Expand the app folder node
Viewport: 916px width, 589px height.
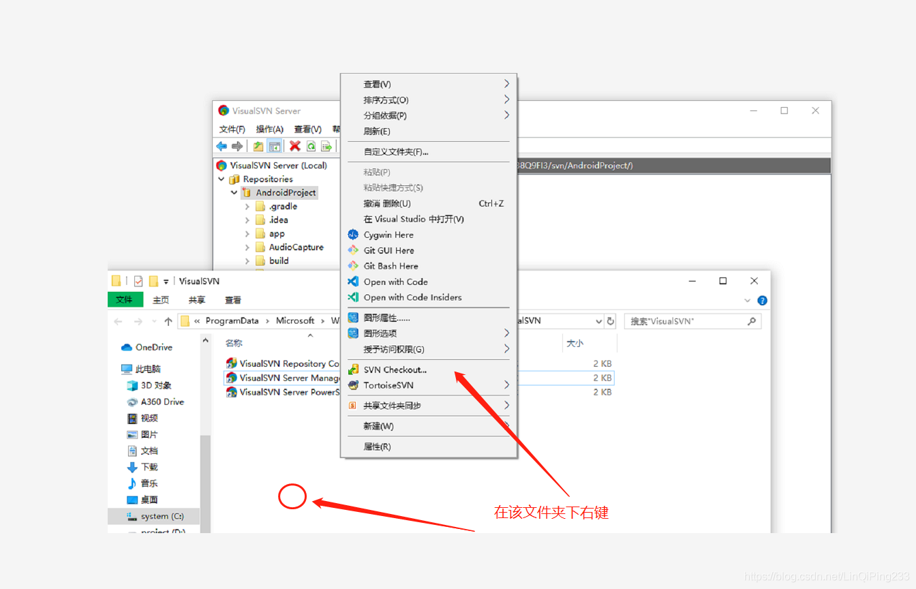(x=247, y=234)
